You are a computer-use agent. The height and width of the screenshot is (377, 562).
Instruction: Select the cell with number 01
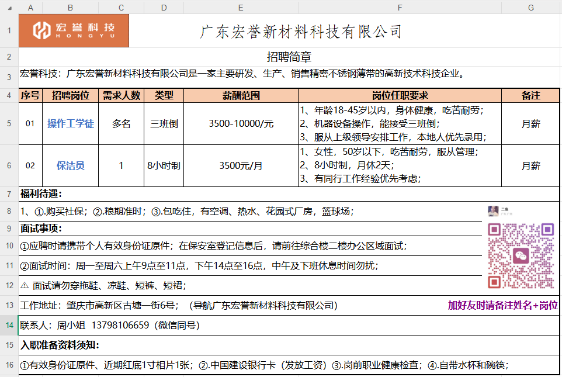(30, 124)
